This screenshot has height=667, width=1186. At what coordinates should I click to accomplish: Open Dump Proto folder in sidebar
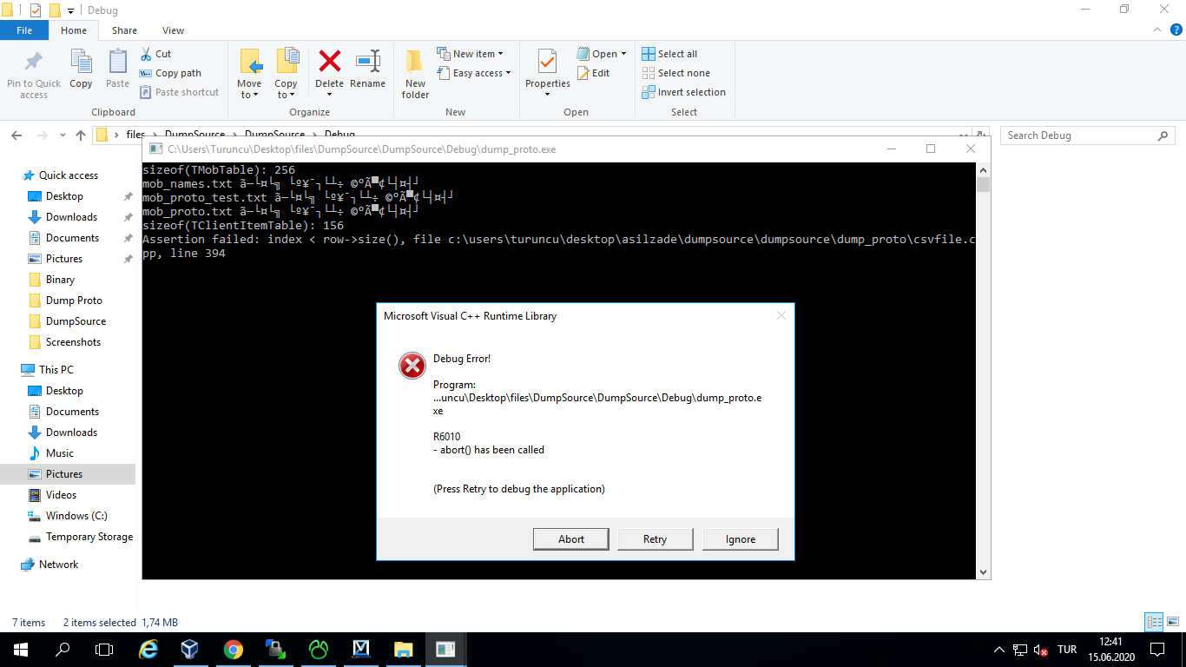(74, 300)
